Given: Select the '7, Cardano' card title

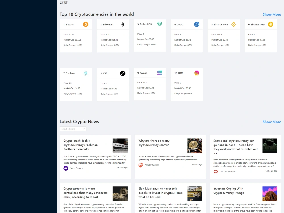Looking at the screenshot, I should (69, 73).
